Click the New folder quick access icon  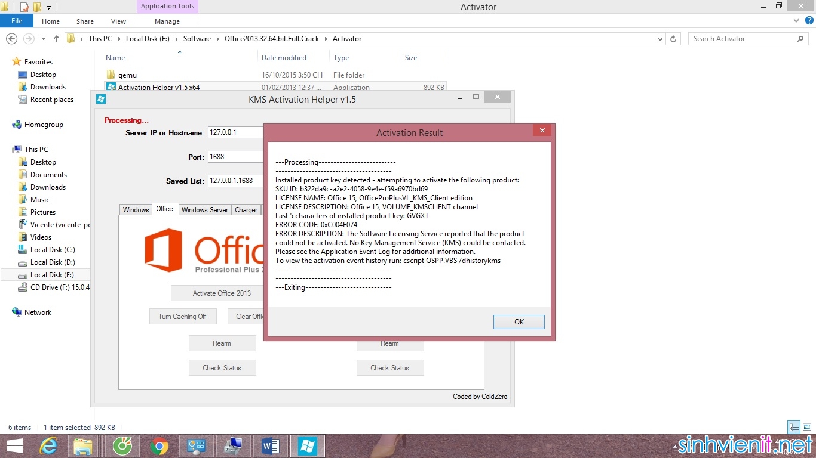[x=37, y=7]
